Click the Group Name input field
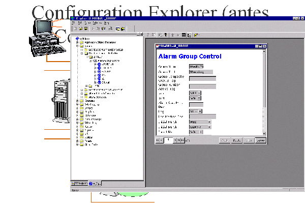This screenshot has height=203, width=305. point(196,67)
